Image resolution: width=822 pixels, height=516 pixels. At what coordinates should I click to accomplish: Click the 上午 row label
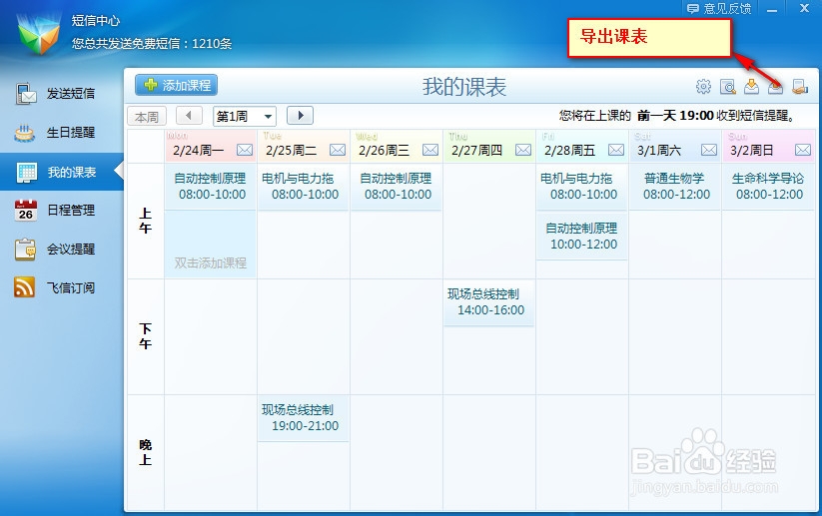point(145,221)
